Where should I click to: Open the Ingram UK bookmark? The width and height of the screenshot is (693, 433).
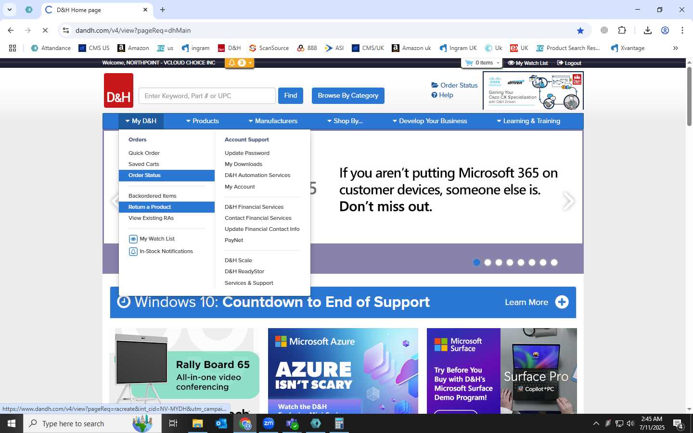(458, 48)
